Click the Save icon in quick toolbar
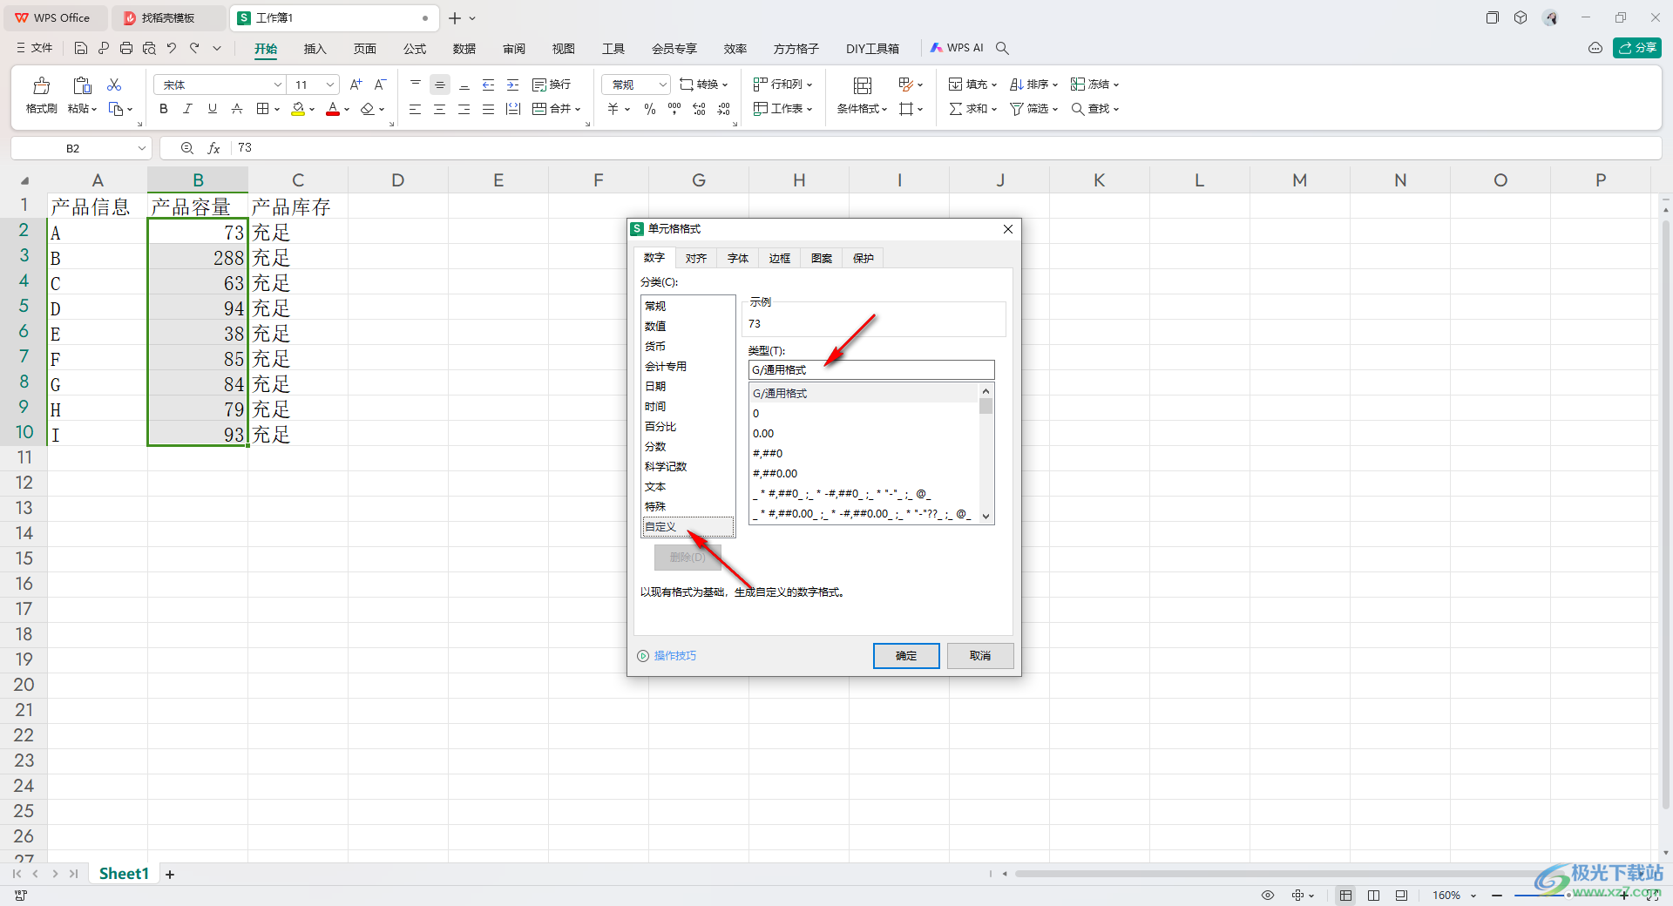1673x906 pixels. coord(81,48)
